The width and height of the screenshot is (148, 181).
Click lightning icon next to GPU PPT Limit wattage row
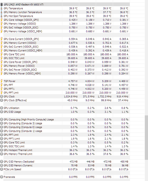coord(1,92)
